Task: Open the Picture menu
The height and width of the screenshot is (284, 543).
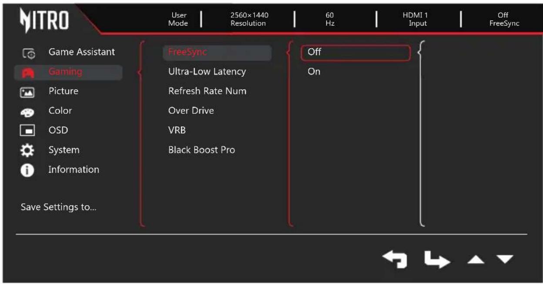Action: click(x=64, y=91)
